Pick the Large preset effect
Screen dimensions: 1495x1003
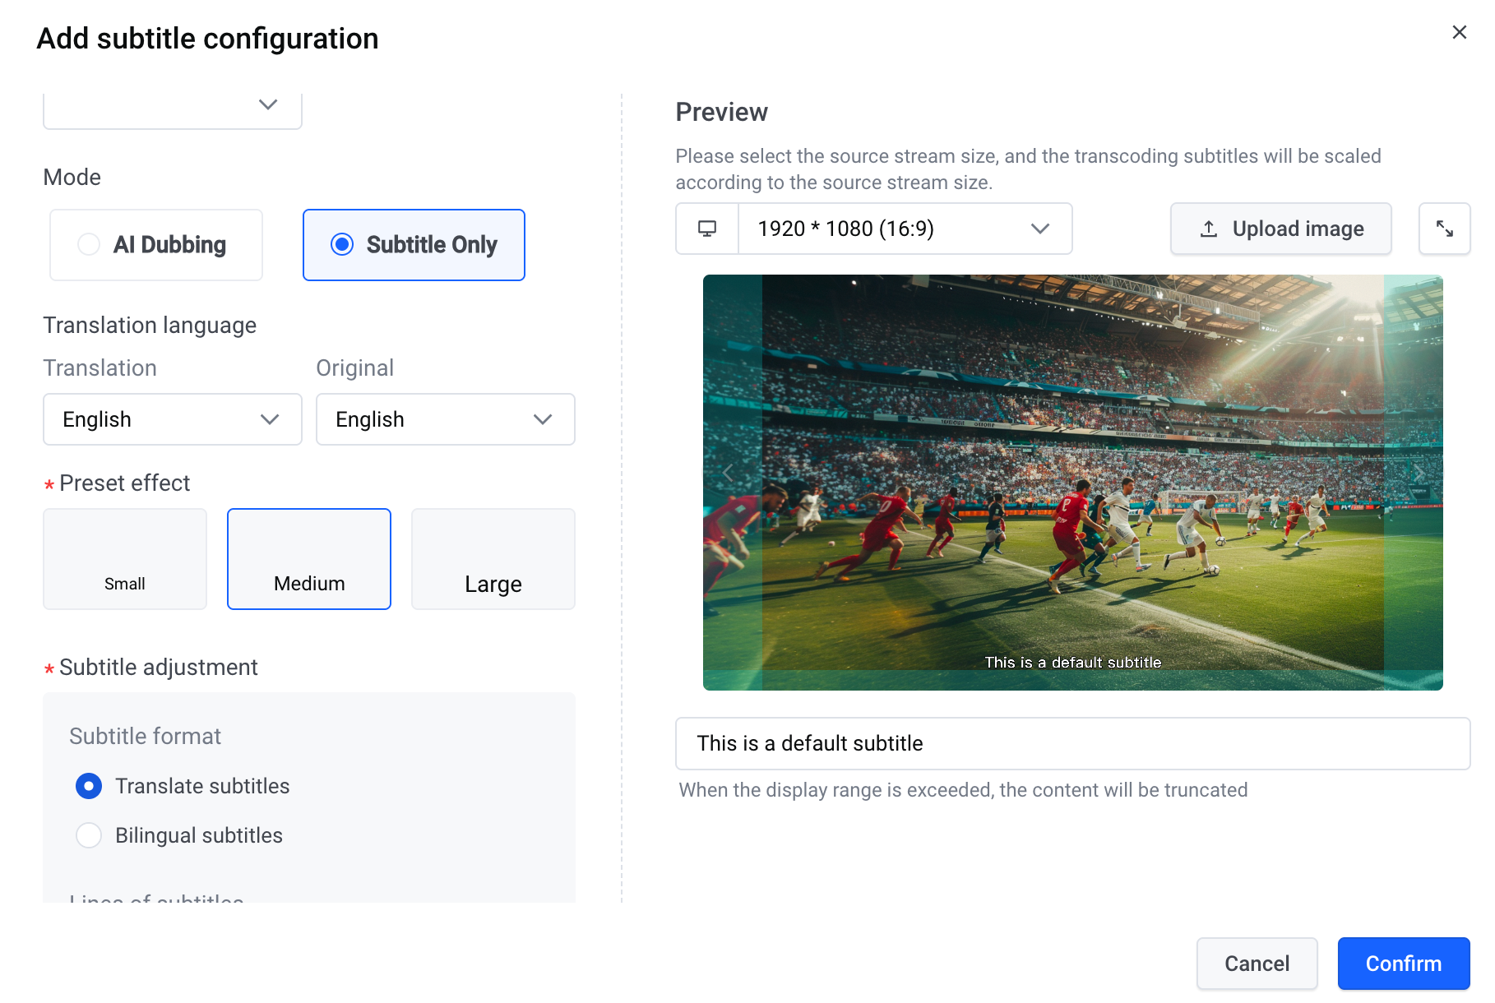pos(493,559)
